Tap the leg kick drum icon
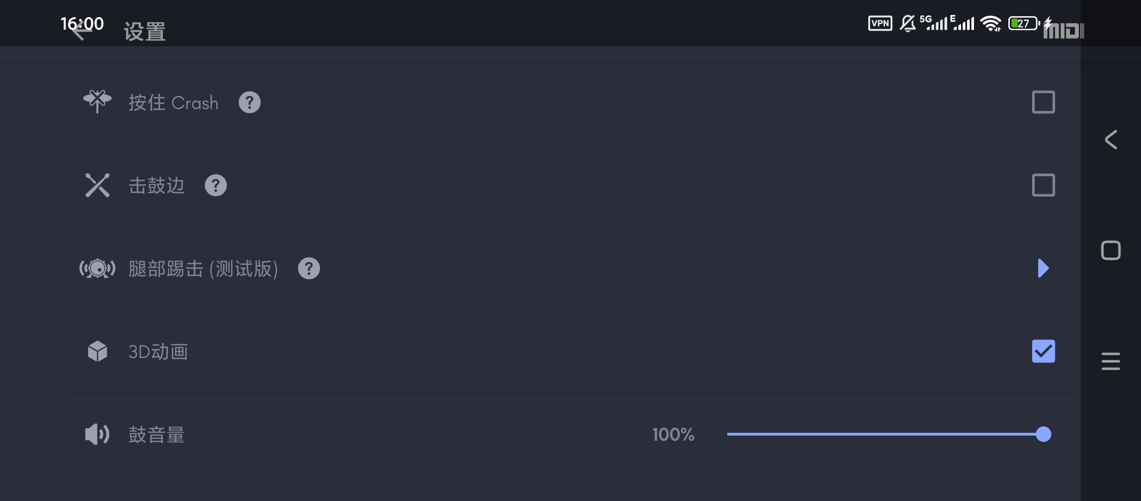The image size is (1141, 501). pos(97,268)
